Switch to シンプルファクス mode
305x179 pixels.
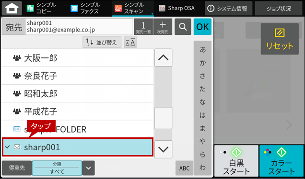coord(85,8)
